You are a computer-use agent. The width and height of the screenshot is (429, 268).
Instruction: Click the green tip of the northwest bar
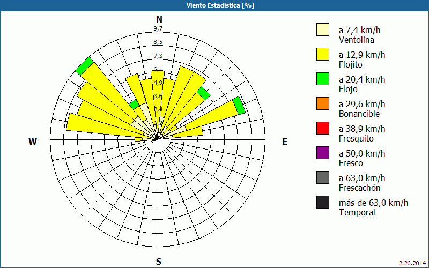pyautogui.click(x=85, y=66)
